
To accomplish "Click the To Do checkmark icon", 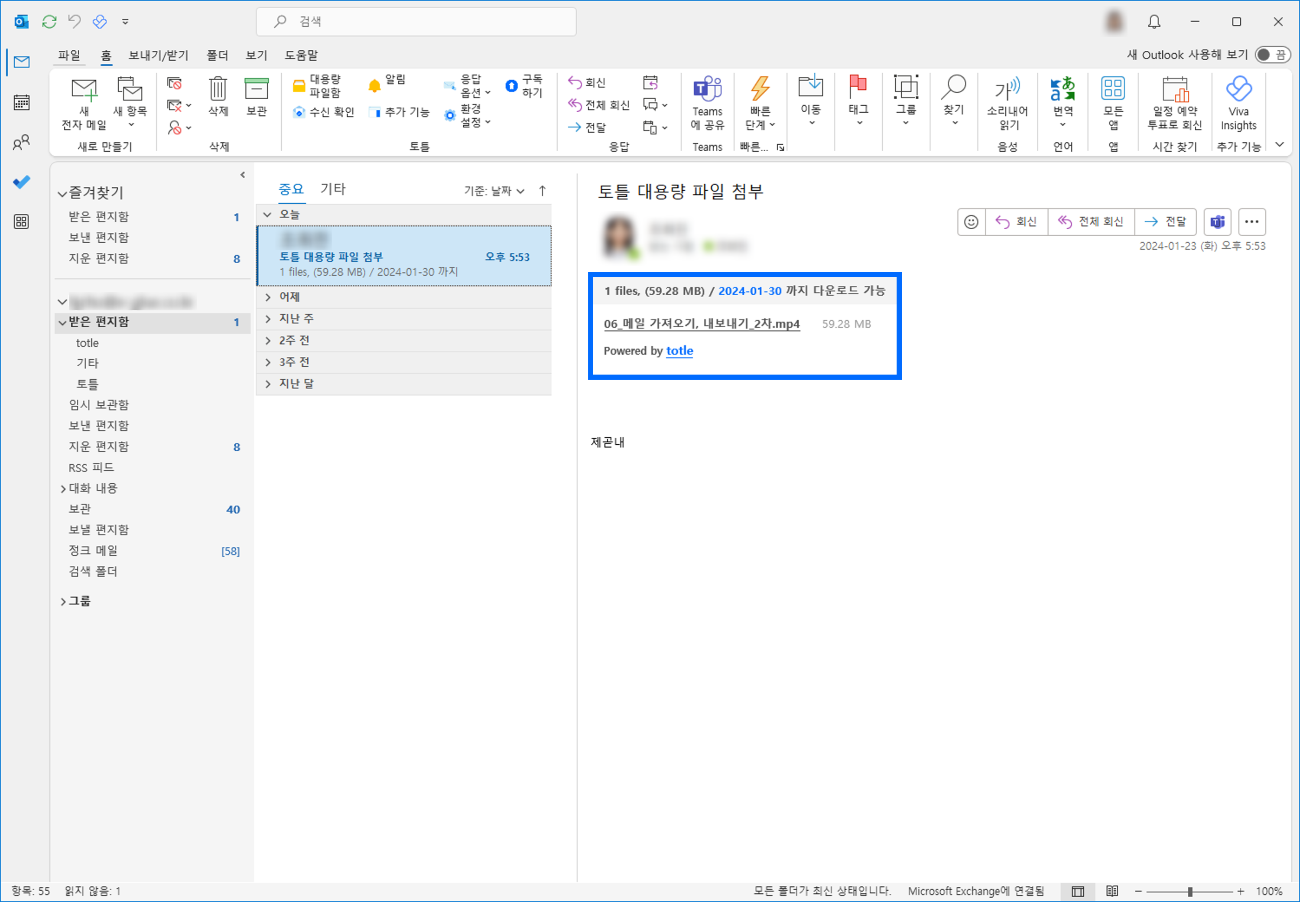I will click(x=22, y=182).
